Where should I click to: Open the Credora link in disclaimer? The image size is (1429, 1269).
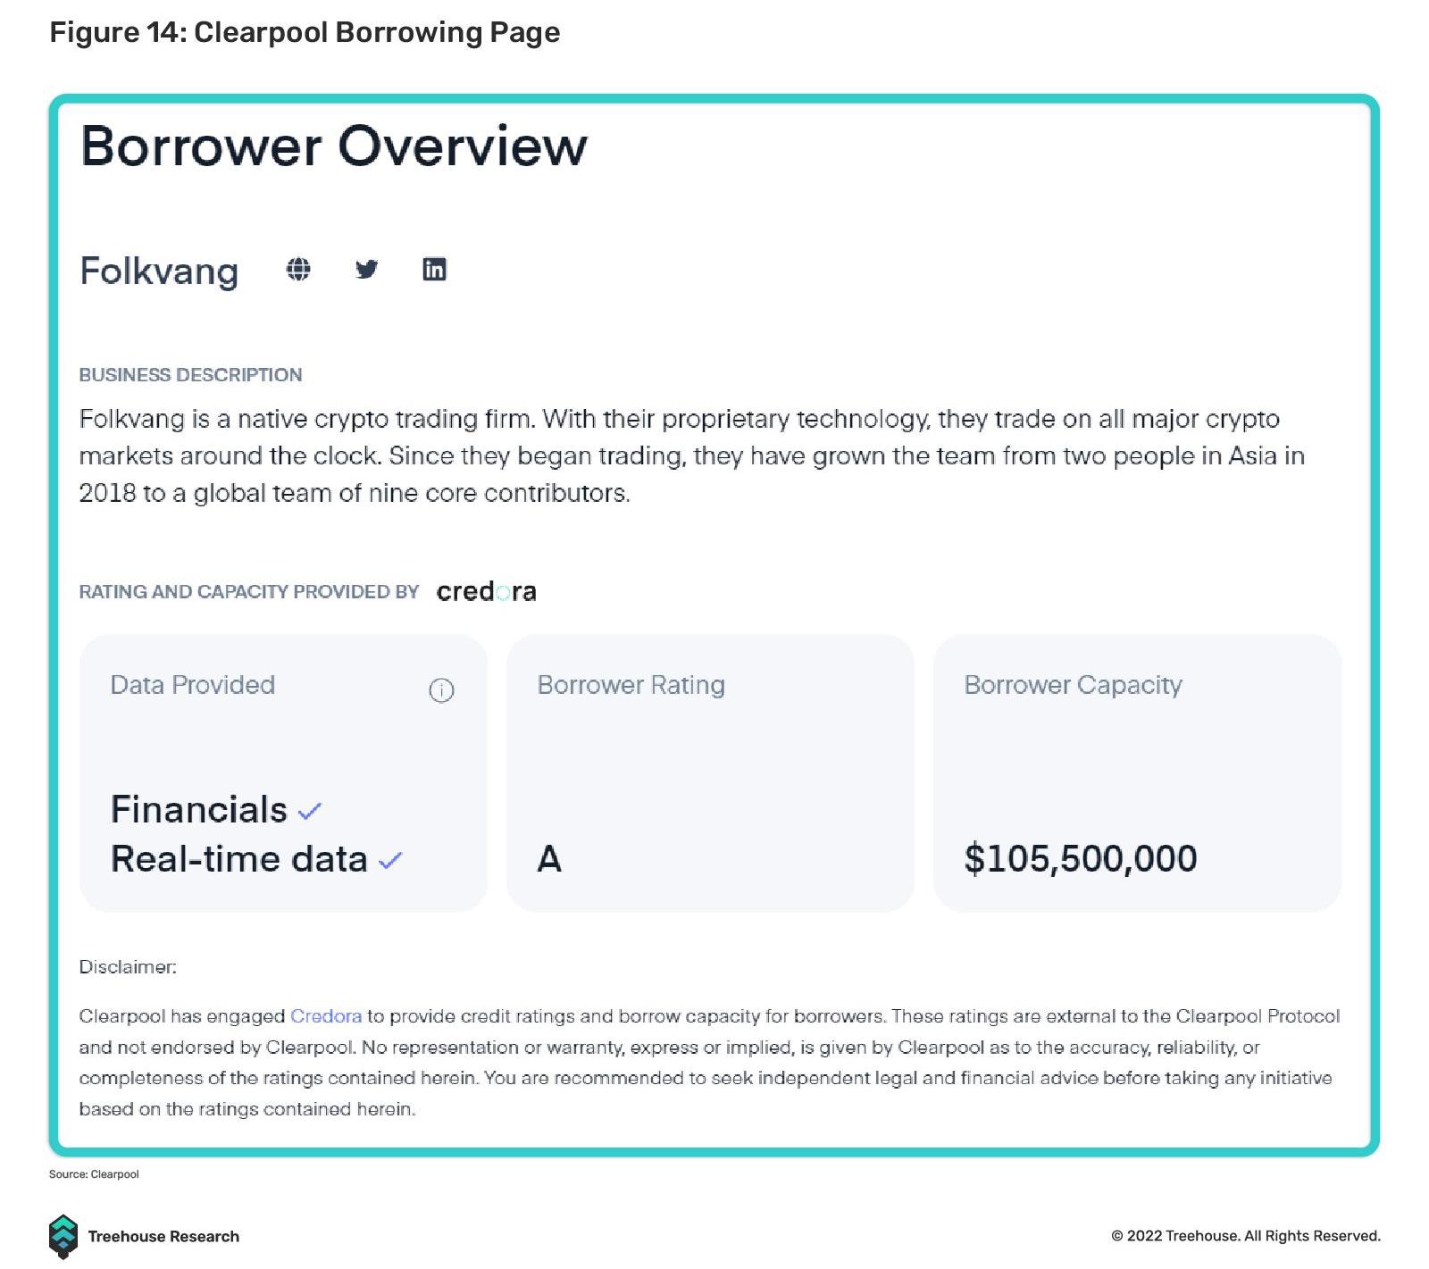[x=326, y=1016]
